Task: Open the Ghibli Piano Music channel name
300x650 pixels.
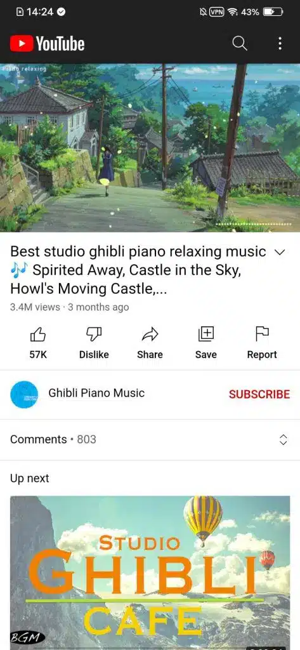Action: coord(96,393)
